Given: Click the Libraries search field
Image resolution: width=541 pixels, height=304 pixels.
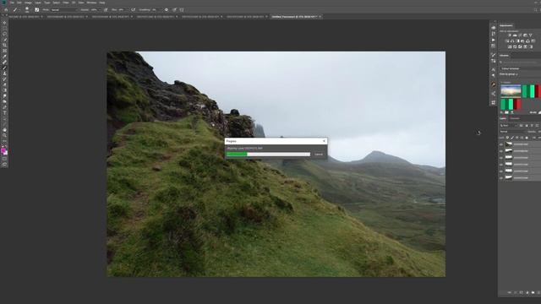Looking at the screenshot, I should pos(522,62).
